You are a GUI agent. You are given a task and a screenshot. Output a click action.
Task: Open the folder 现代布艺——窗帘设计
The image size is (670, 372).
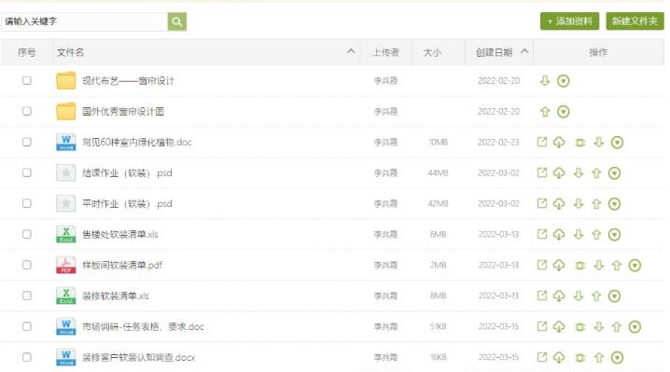coord(128,81)
